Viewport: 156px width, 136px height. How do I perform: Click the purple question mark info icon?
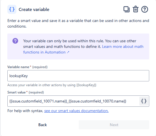(15, 41)
